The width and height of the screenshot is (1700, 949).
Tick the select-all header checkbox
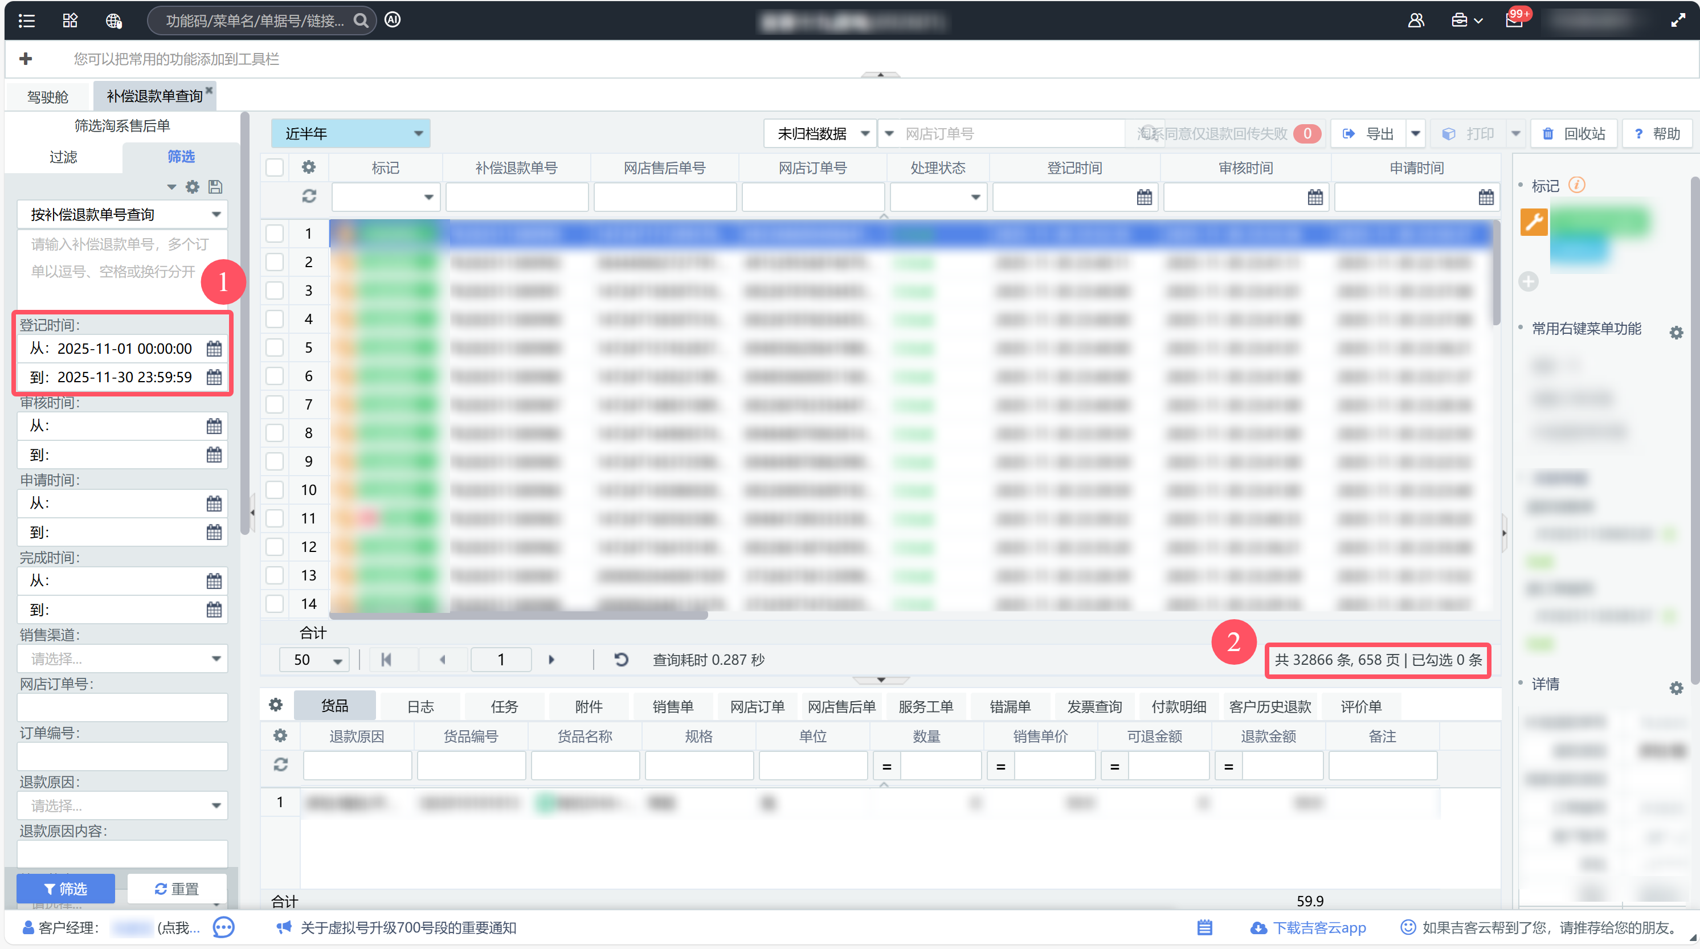[x=275, y=167]
